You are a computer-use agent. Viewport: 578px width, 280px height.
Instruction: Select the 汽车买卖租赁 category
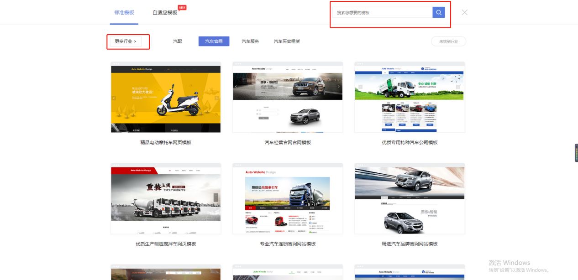287,41
